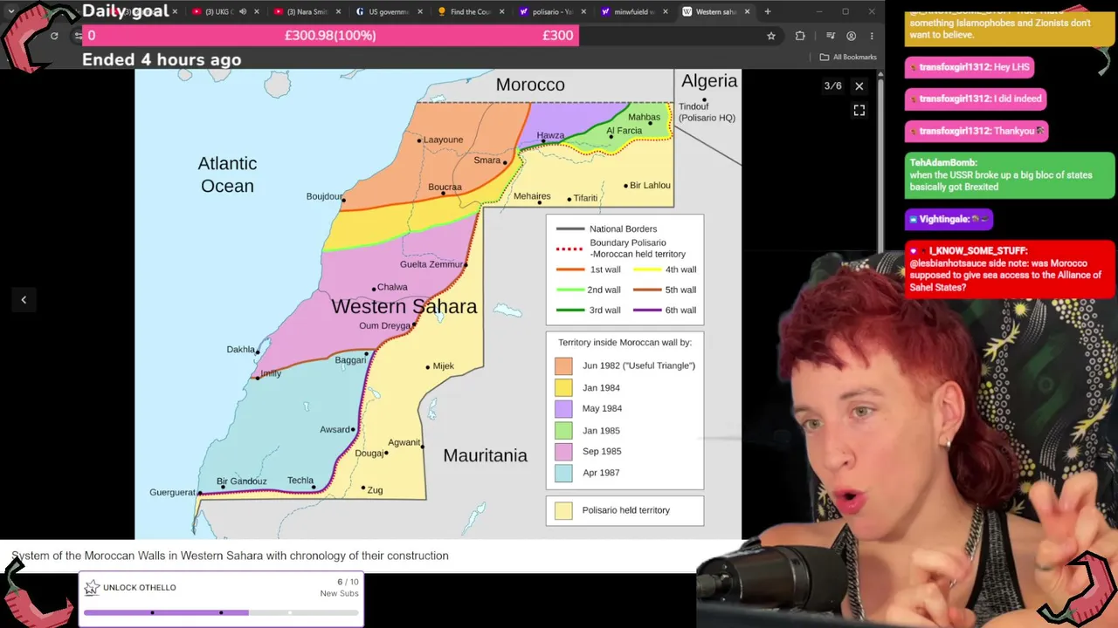Enter fullscreen mode for the map image

859,110
